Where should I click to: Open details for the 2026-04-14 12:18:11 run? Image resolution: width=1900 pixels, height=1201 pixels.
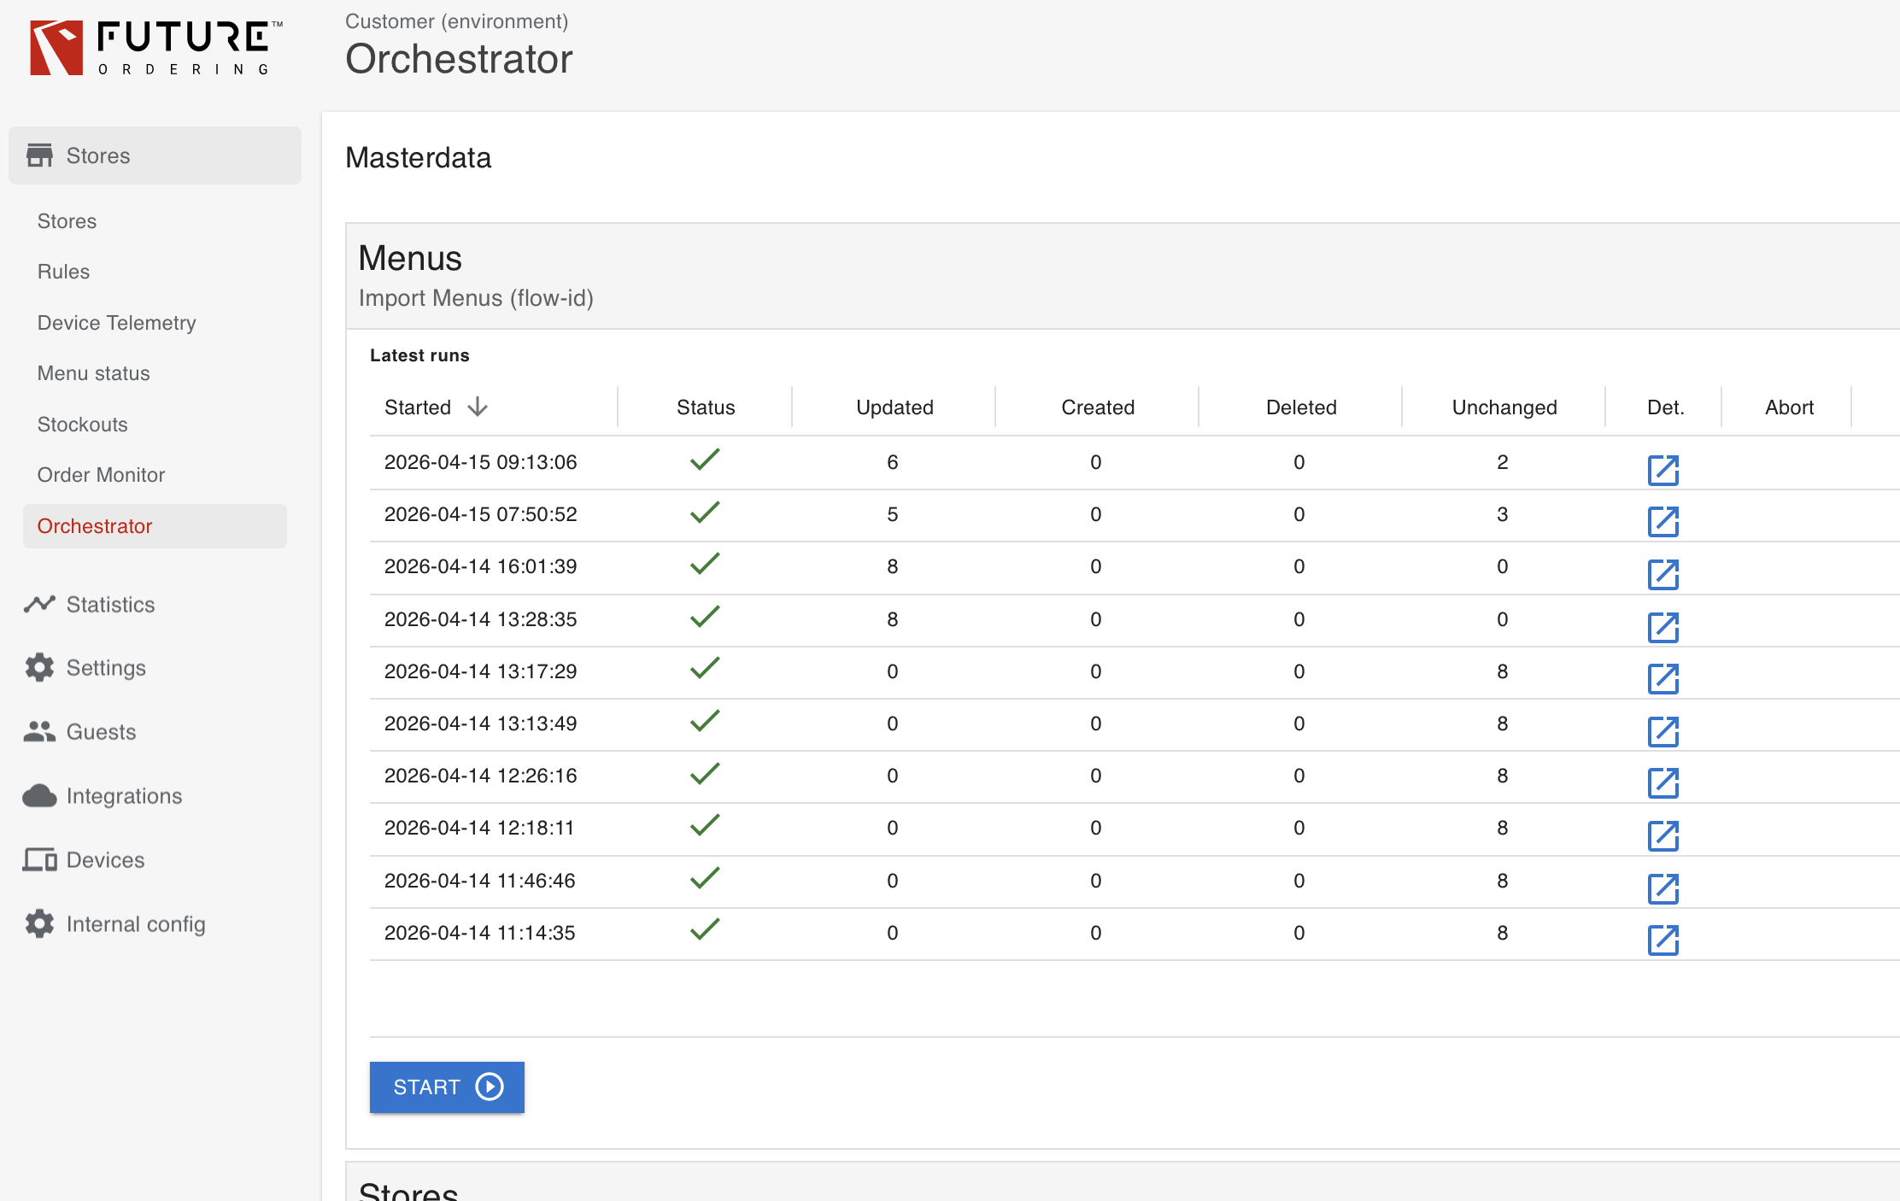coord(1662,835)
